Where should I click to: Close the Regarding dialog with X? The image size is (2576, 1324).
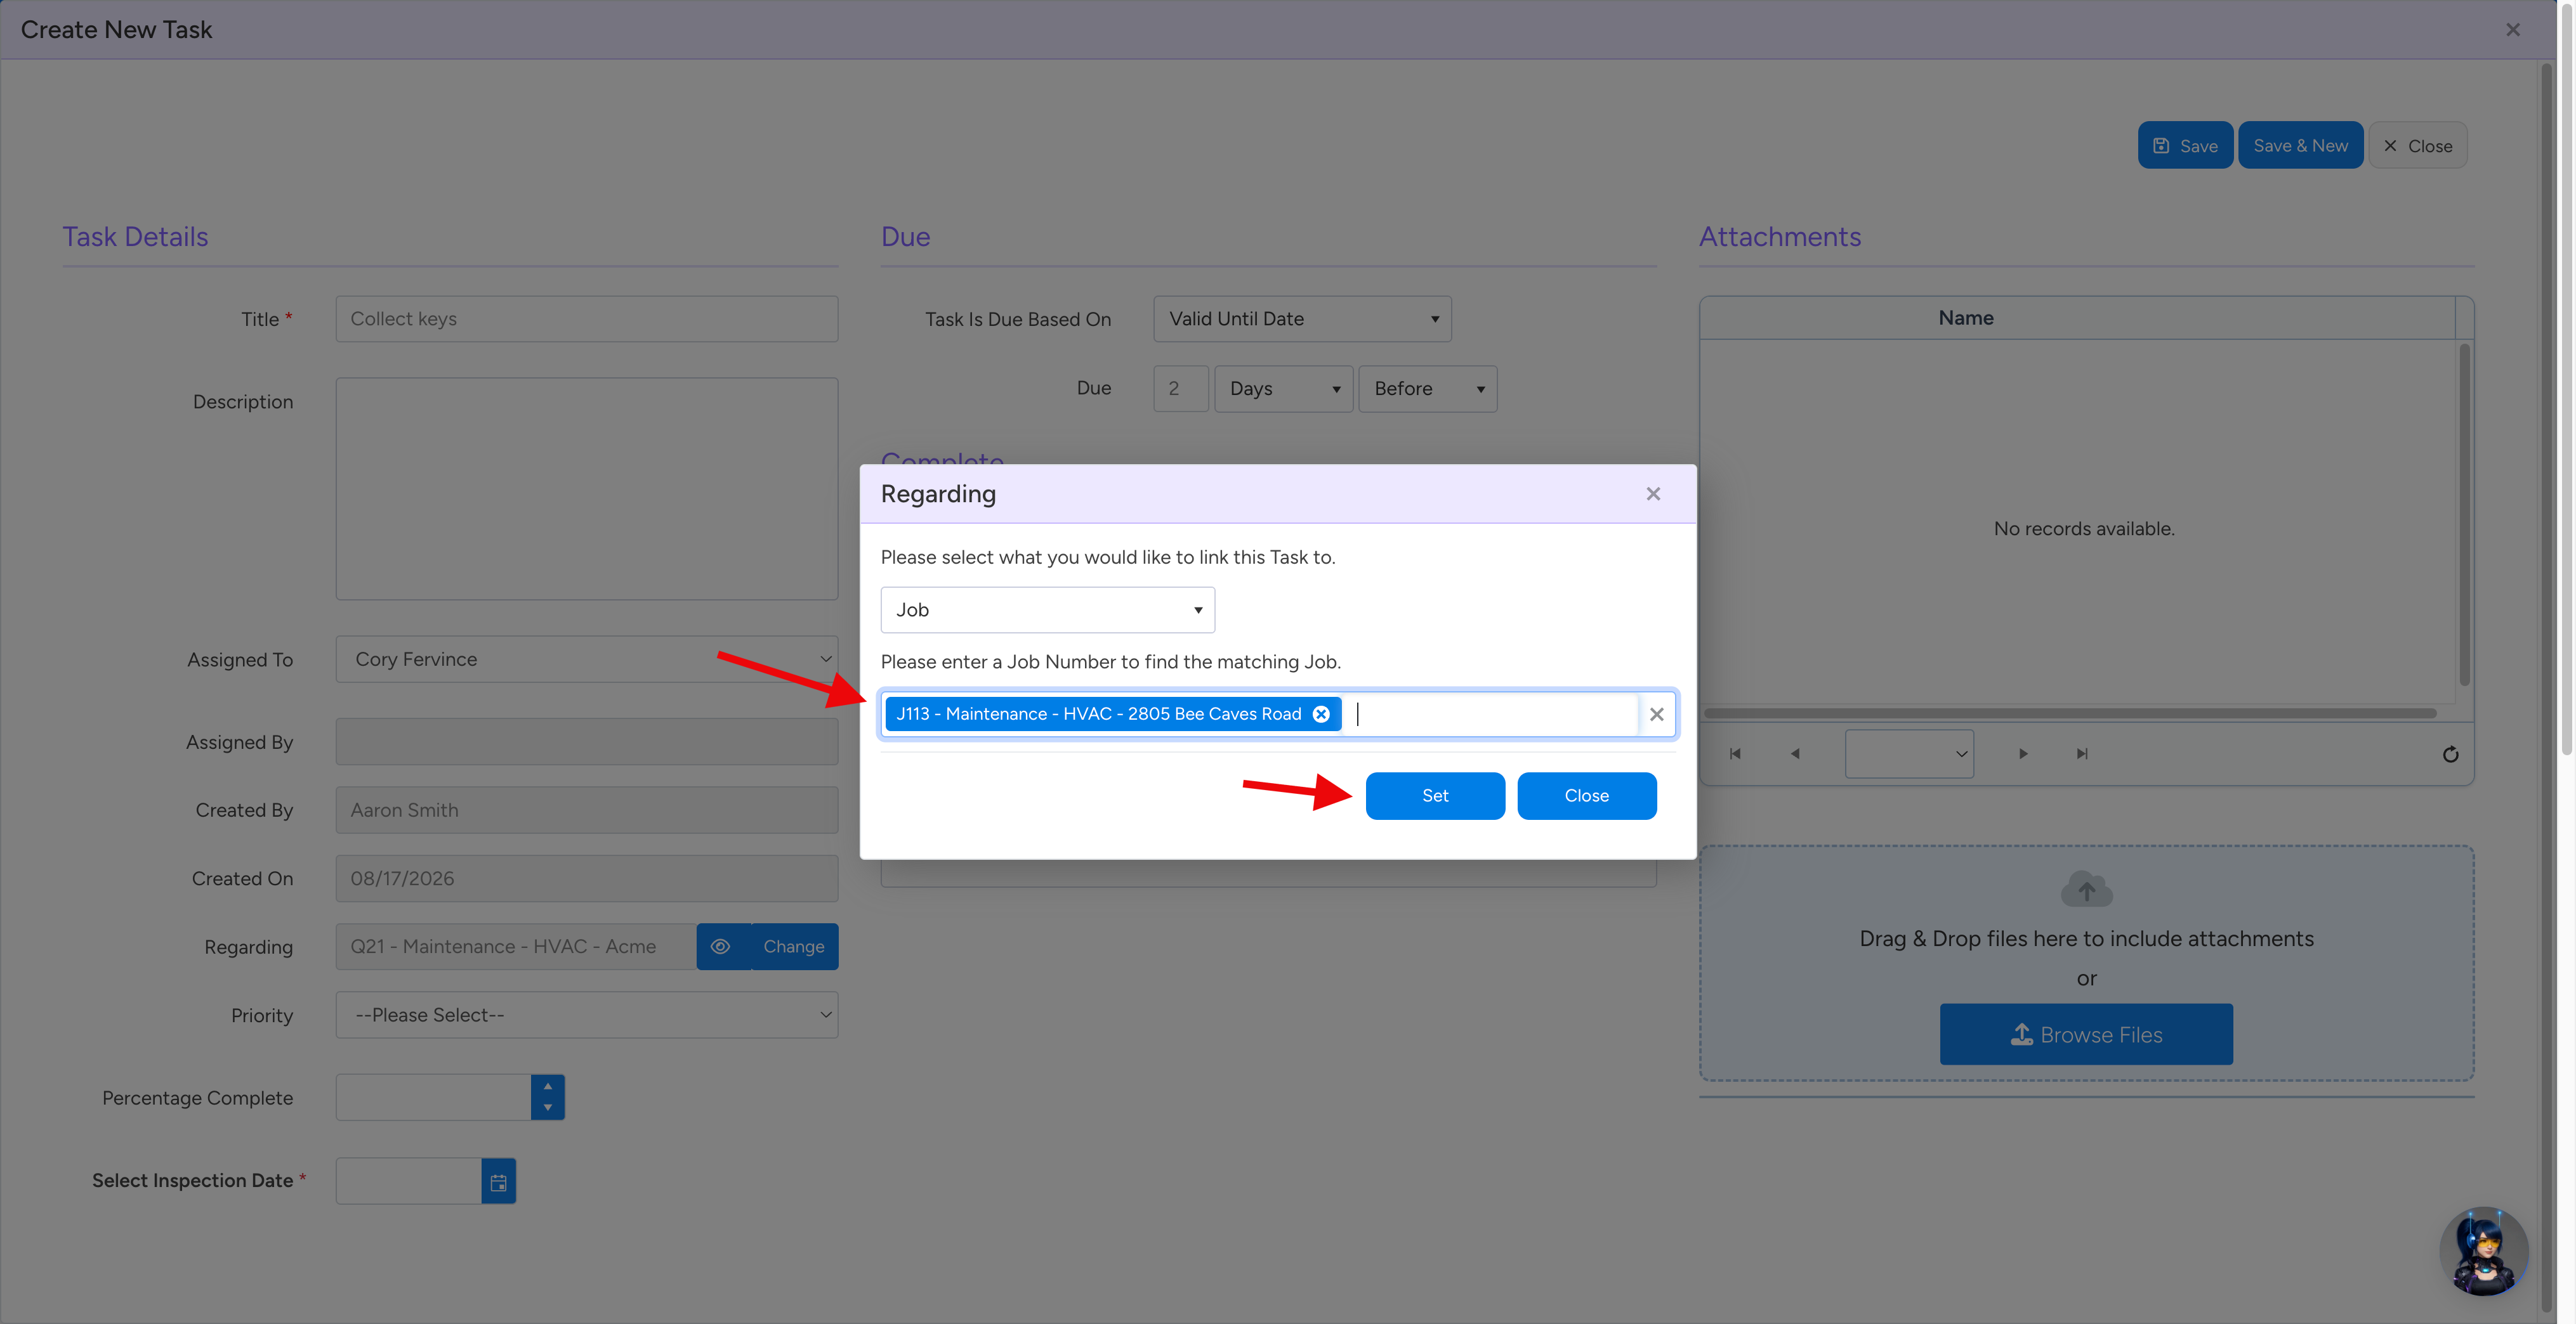point(1653,493)
